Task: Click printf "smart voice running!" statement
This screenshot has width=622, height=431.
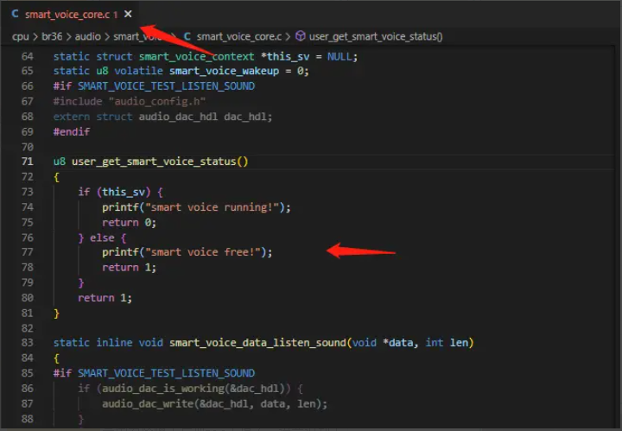Action: click(196, 207)
